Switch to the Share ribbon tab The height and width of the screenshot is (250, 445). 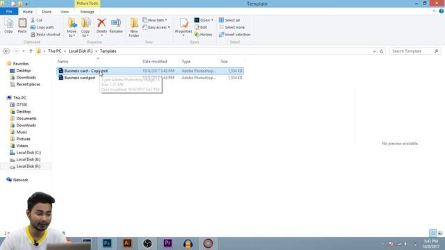[47, 12]
